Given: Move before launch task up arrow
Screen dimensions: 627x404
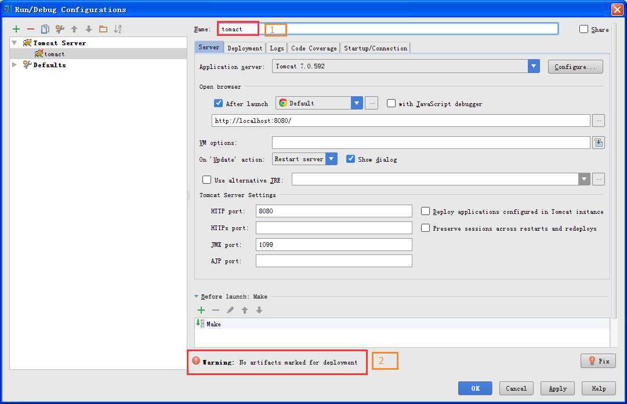Looking at the screenshot, I should (x=245, y=310).
